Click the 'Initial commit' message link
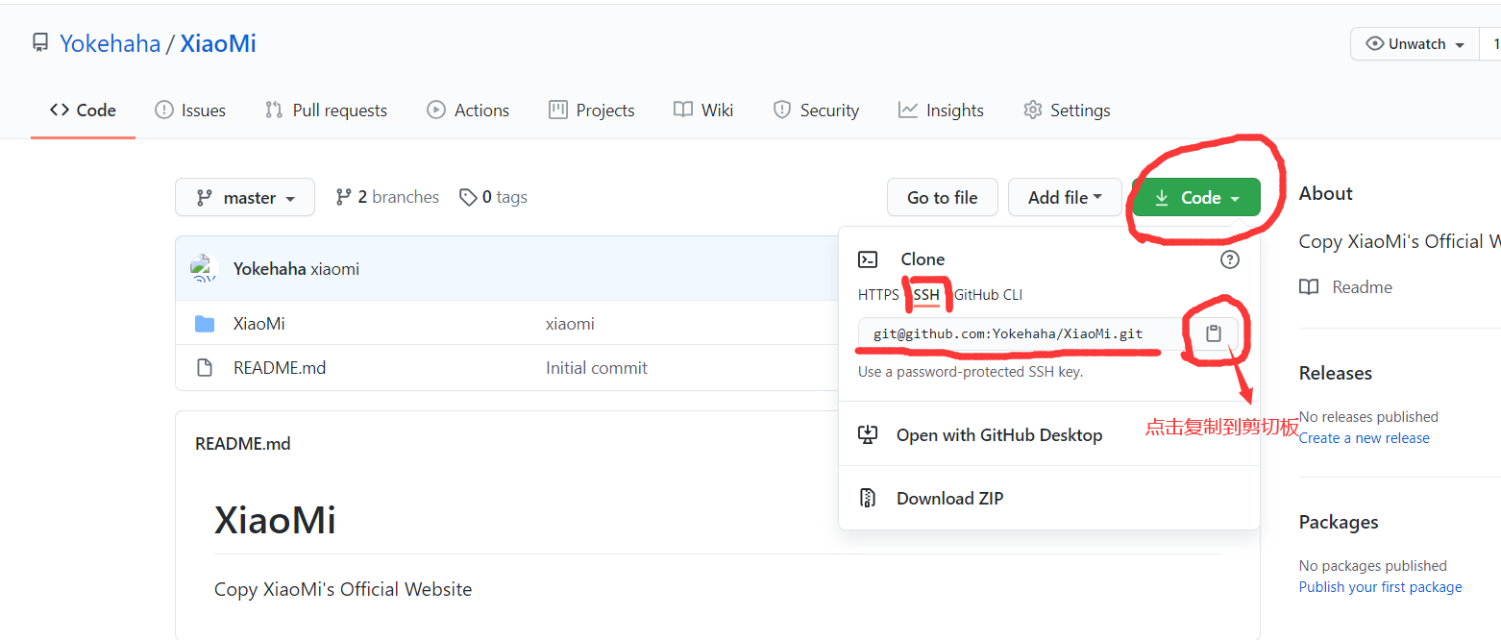This screenshot has width=1501, height=640. point(597,368)
